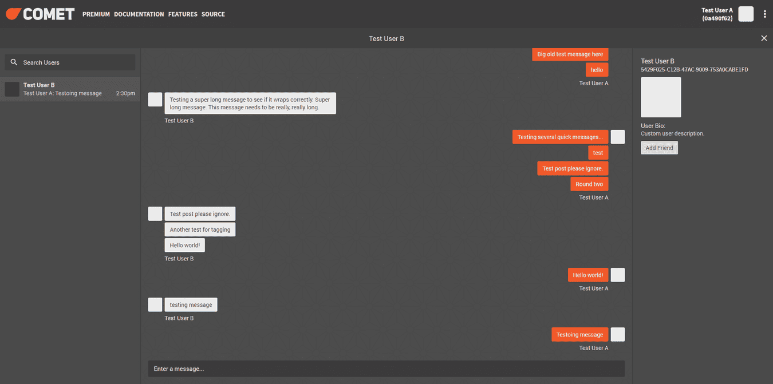Click the orange 'test' message bubble
The height and width of the screenshot is (384, 773).
[x=598, y=153]
